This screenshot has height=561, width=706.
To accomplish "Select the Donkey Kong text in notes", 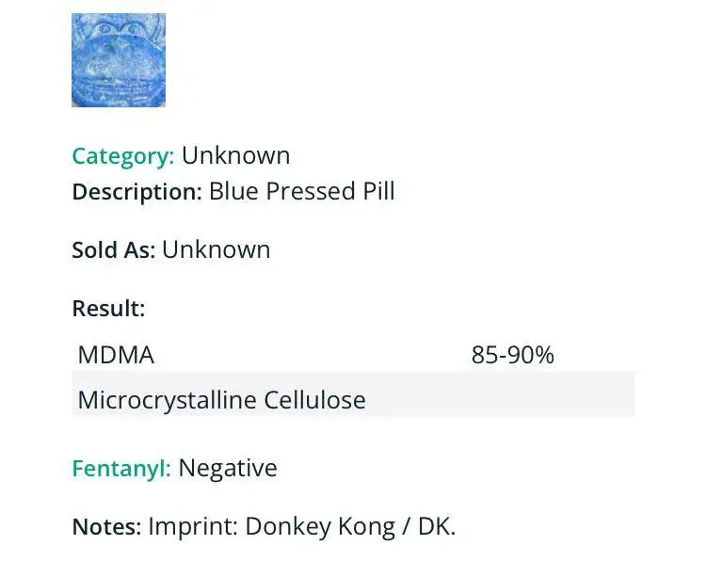I will (x=319, y=527).
